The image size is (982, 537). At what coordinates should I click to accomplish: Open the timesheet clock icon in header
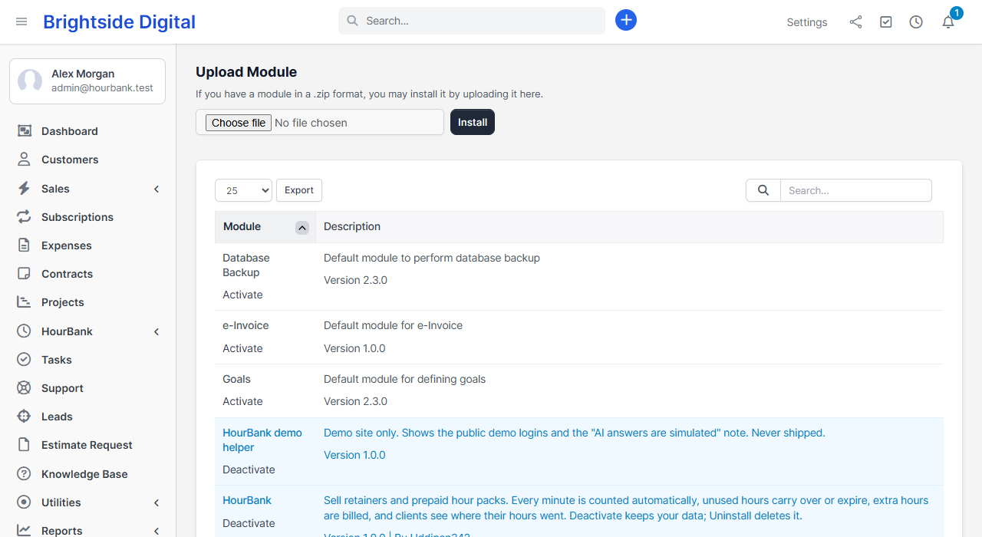[x=916, y=22]
